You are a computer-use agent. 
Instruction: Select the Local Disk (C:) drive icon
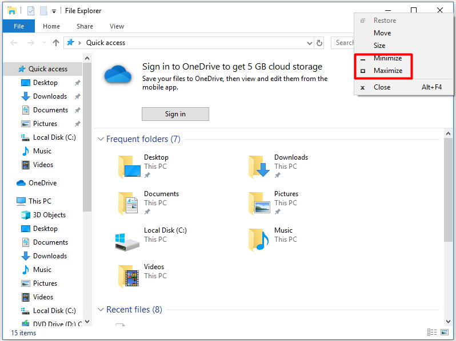(127, 242)
